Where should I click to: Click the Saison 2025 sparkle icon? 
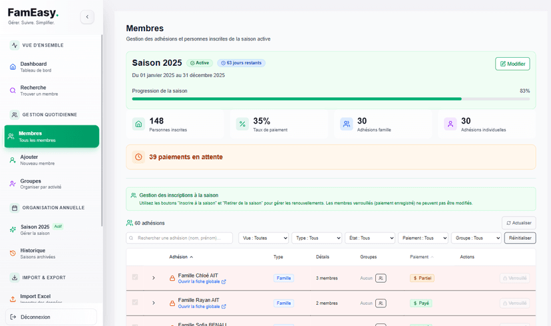13,230
